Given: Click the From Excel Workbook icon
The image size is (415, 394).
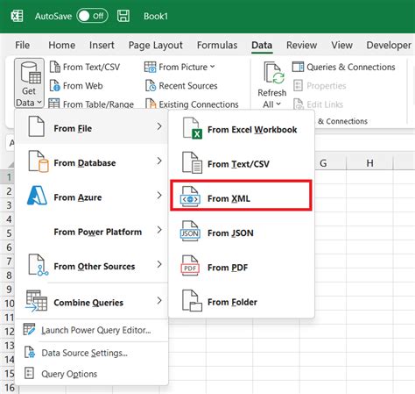Looking at the screenshot, I should tap(193, 128).
